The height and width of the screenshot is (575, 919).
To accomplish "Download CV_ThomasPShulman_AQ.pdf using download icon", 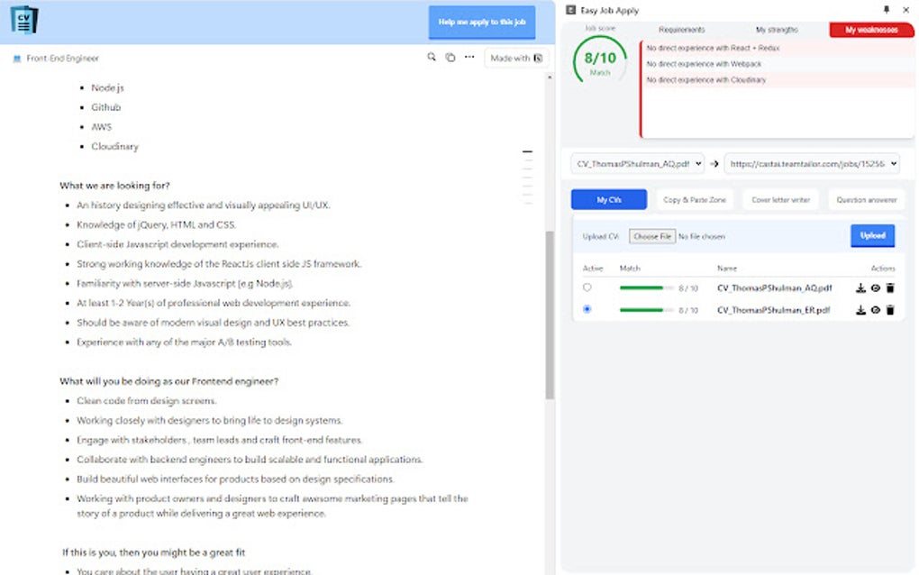I will (860, 288).
